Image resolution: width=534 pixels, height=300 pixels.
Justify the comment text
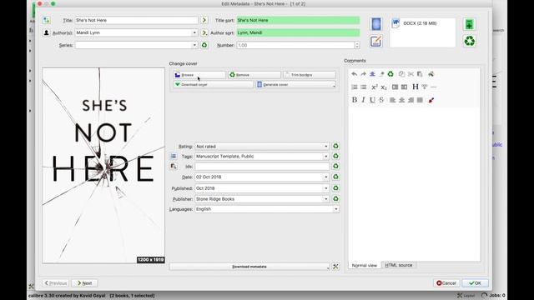pyautogui.click(x=420, y=100)
